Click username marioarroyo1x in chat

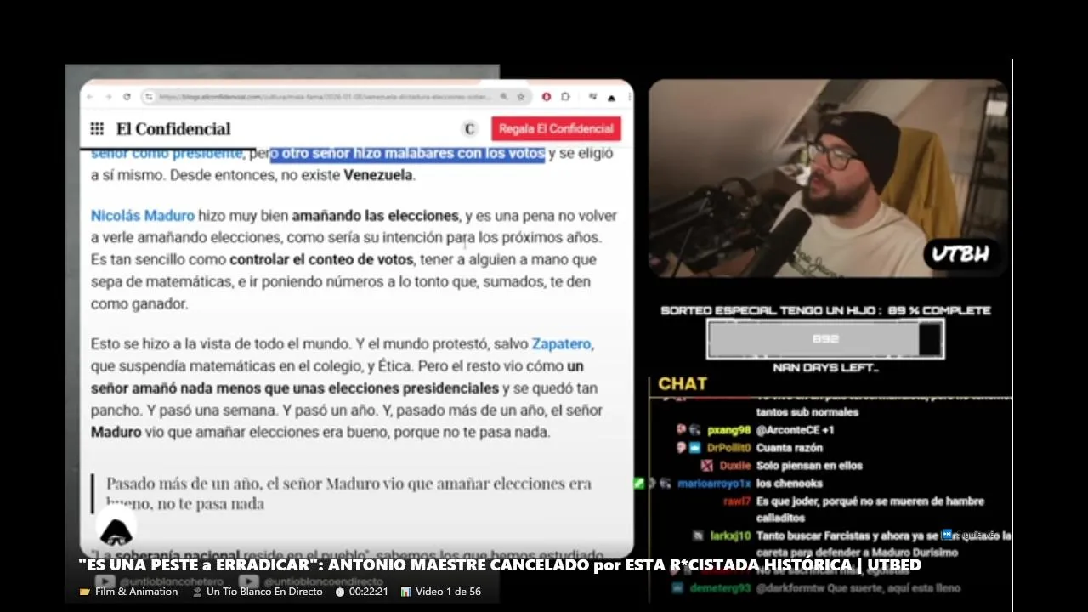(x=714, y=484)
